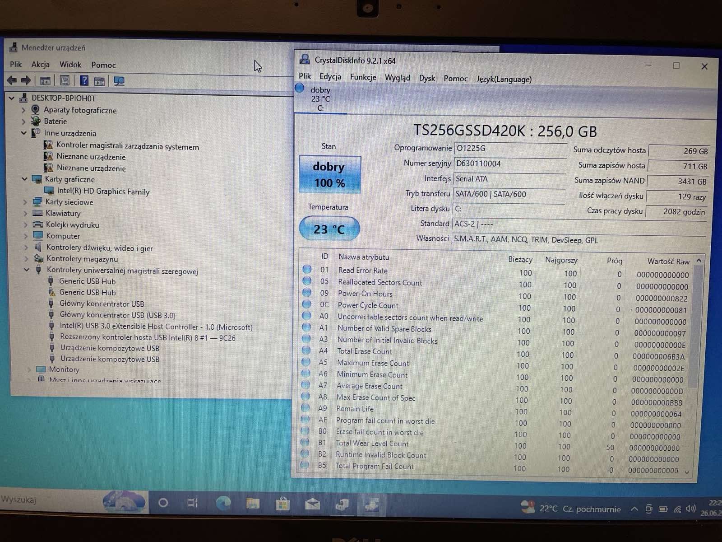722x542 pixels.
Task: Open Task View on the taskbar
Action: [x=192, y=502]
